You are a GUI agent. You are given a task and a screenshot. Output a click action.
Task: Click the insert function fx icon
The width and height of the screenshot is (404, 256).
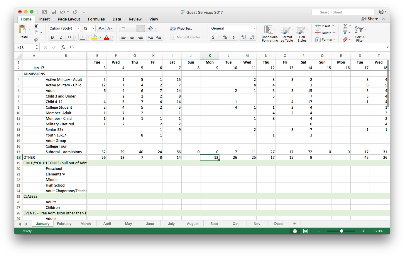tap(63, 47)
